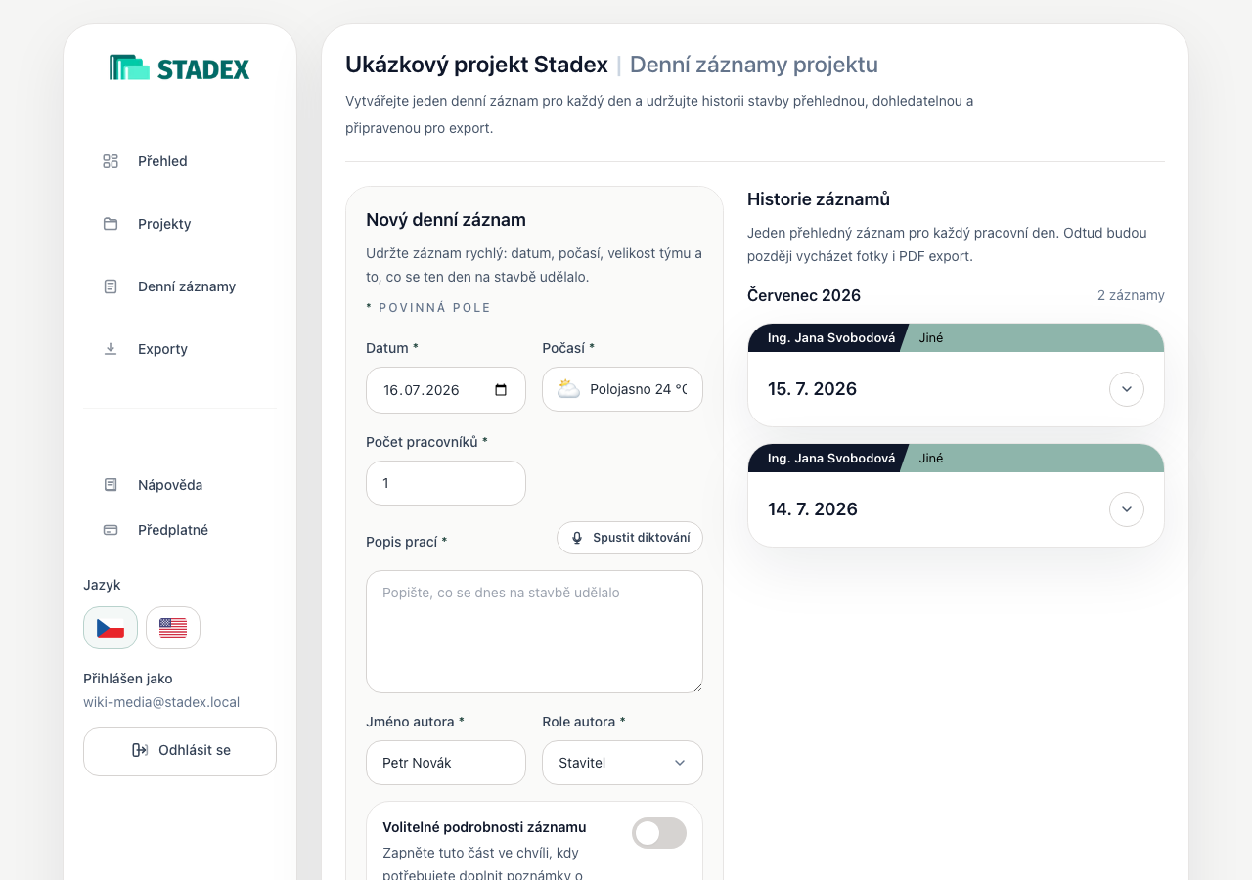1252x880 pixels.
Task: Open the Přehled dashboard icon
Action: point(111,161)
